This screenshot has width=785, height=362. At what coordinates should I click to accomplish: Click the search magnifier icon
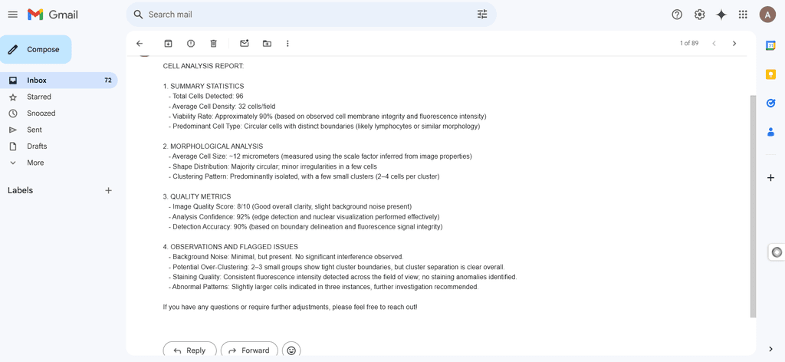coord(139,15)
